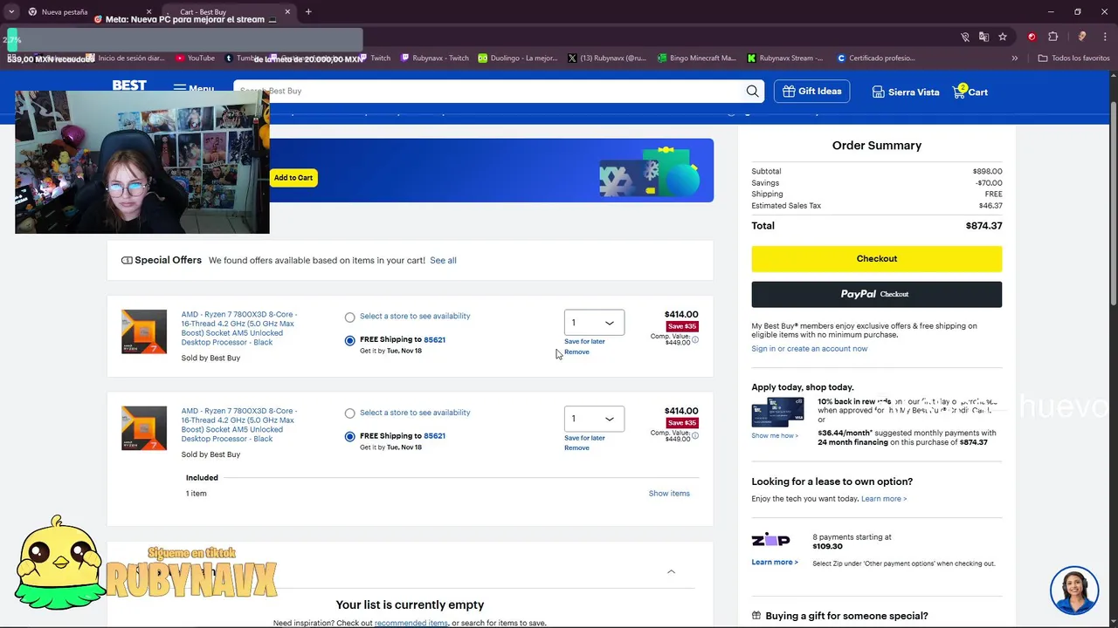Open the Sierra Vista store locator
Screen dimensions: 1118x628
[x=906, y=92]
